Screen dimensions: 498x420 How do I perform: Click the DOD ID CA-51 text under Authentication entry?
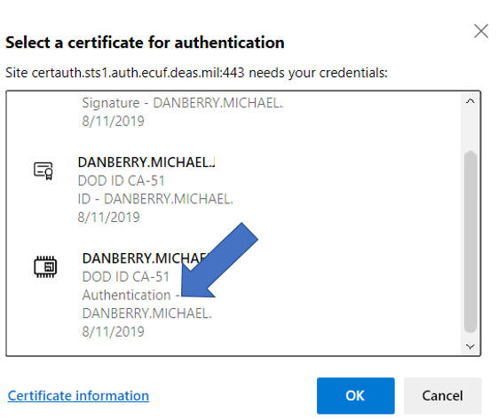(x=126, y=277)
